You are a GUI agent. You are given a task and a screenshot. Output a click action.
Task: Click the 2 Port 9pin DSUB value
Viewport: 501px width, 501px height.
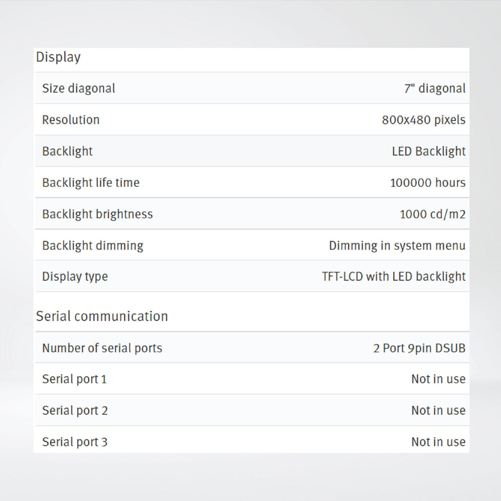(x=419, y=348)
